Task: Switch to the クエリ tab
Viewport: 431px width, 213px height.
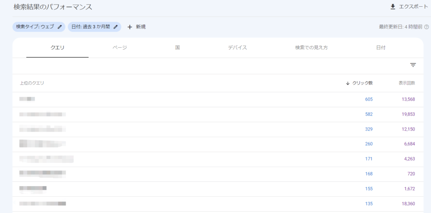Action: point(57,48)
